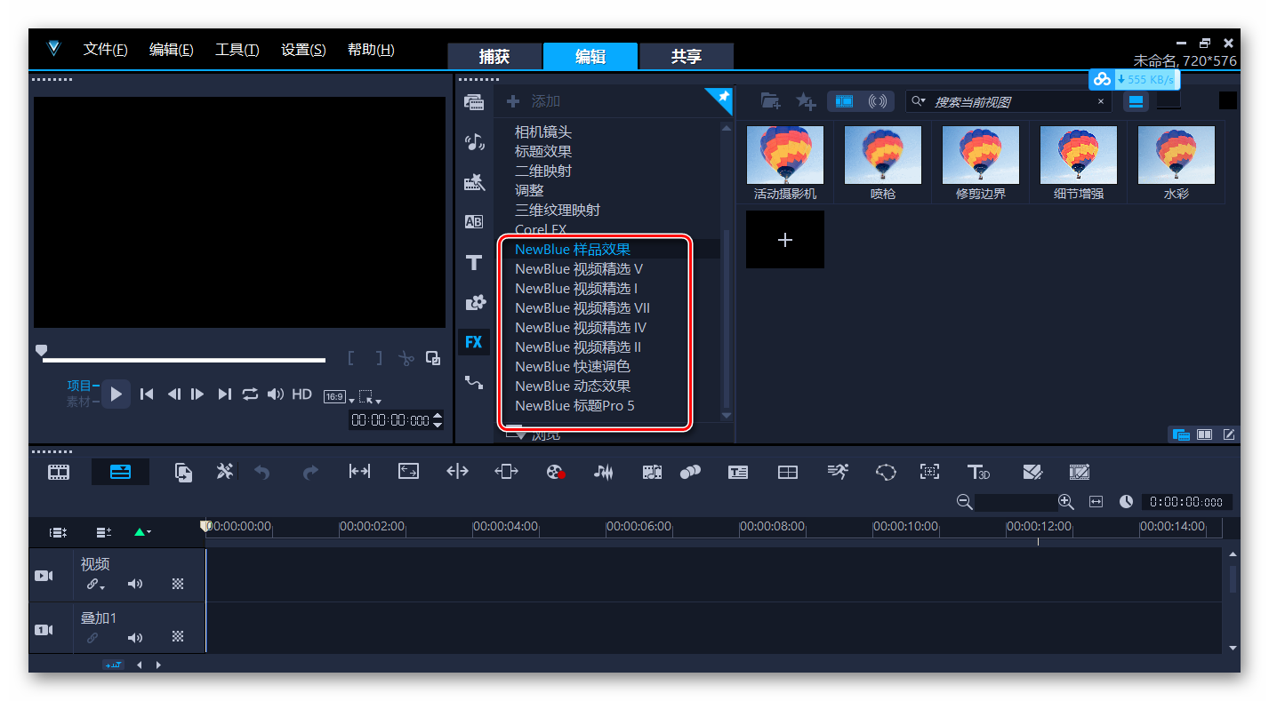
Task: Adjust the timeline zoom slider
Action: [1015, 502]
